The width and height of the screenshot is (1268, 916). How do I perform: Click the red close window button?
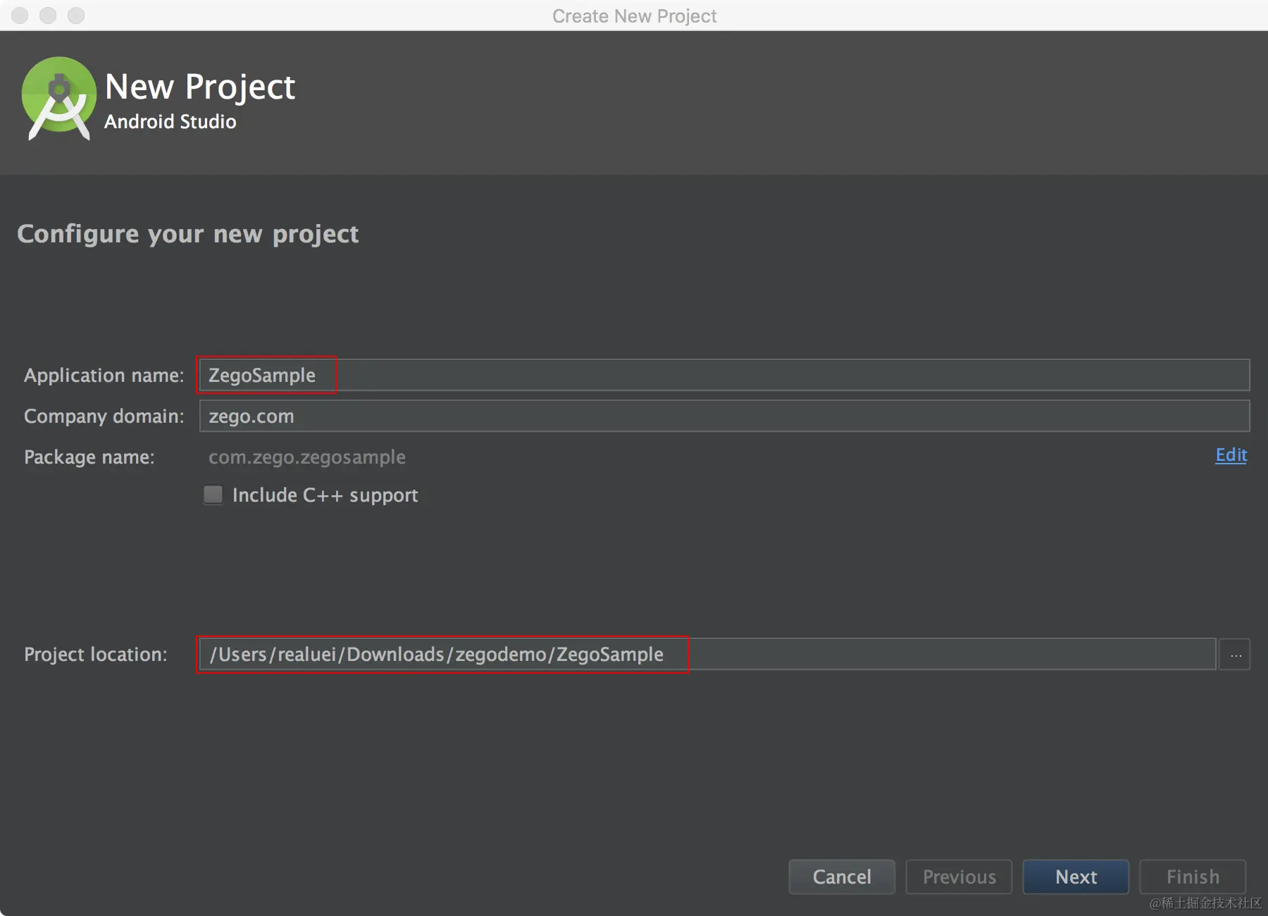click(20, 16)
